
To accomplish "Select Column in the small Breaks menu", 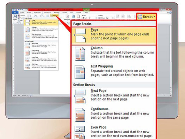I will click(x=41, y=30).
